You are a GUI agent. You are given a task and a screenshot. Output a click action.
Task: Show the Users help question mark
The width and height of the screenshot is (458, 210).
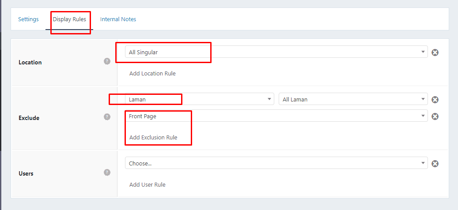tap(107, 172)
